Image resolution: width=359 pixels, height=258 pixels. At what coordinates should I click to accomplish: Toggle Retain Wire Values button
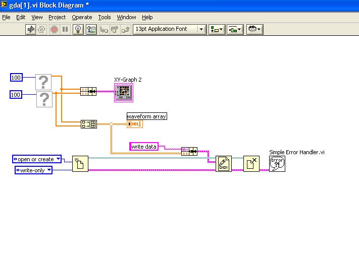click(91, 29)
